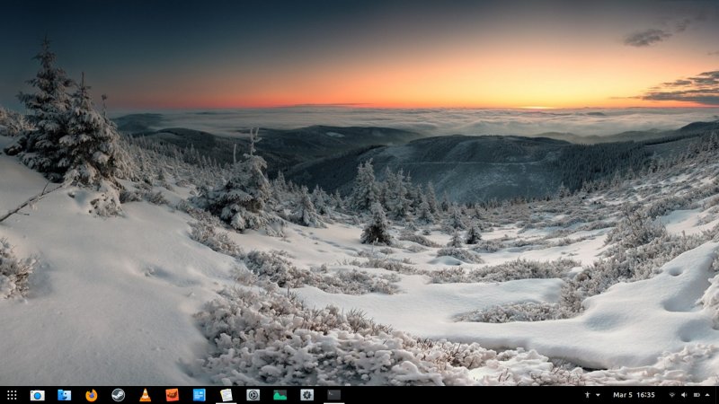Open the dropdown arrow next to accessibility

point(598,395)
